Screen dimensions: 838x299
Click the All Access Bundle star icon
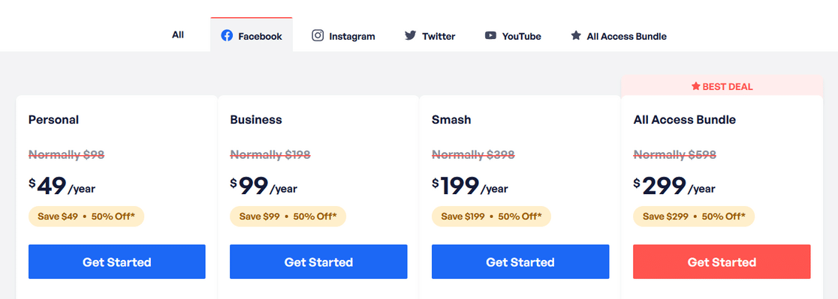click(x=576, y=36)
